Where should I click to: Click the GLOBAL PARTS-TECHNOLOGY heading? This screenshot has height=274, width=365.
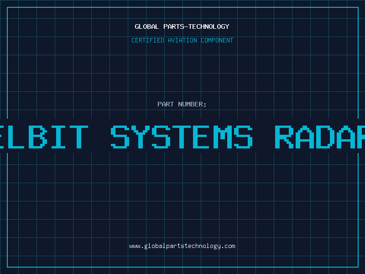tap(182, 26)
